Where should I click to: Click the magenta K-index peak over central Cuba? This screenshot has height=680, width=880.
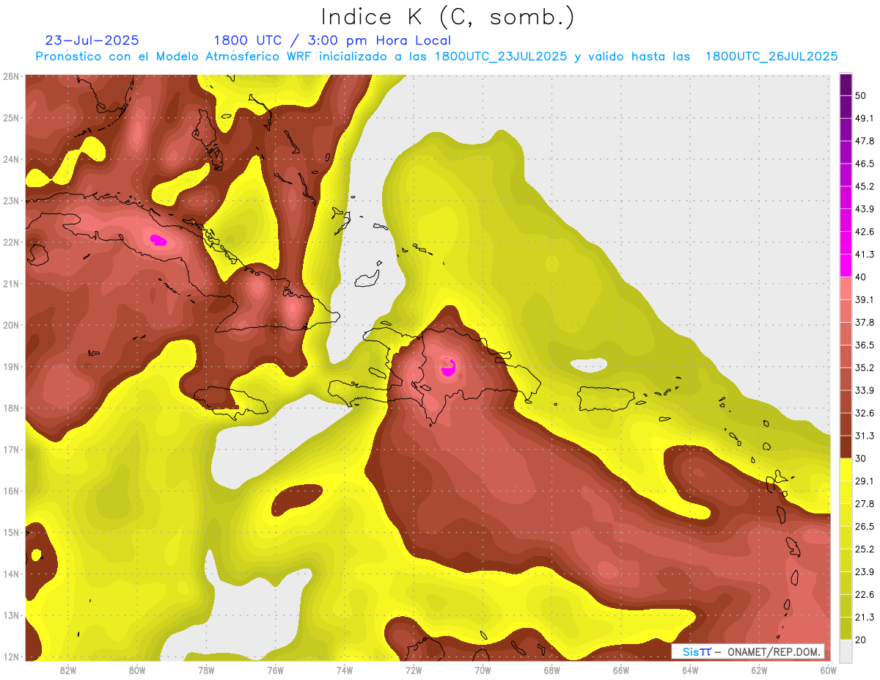point(158,240)
